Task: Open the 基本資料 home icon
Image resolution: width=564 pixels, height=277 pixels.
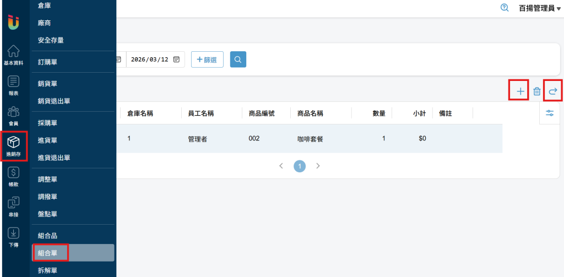Action: [x=14, y=55]
